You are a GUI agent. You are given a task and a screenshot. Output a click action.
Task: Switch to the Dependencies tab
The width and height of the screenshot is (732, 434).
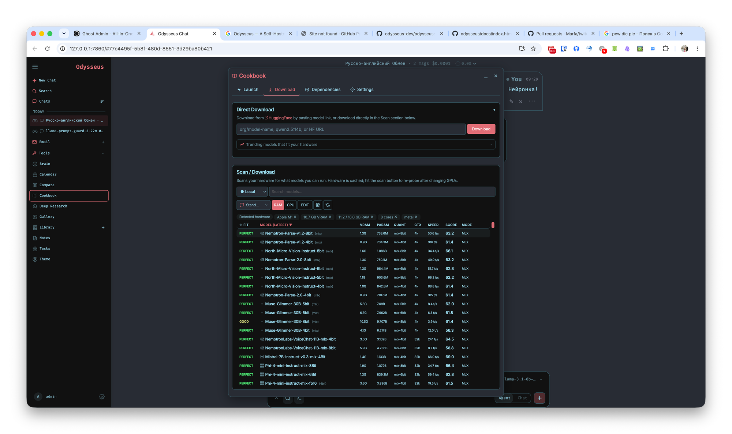(322, 90)
